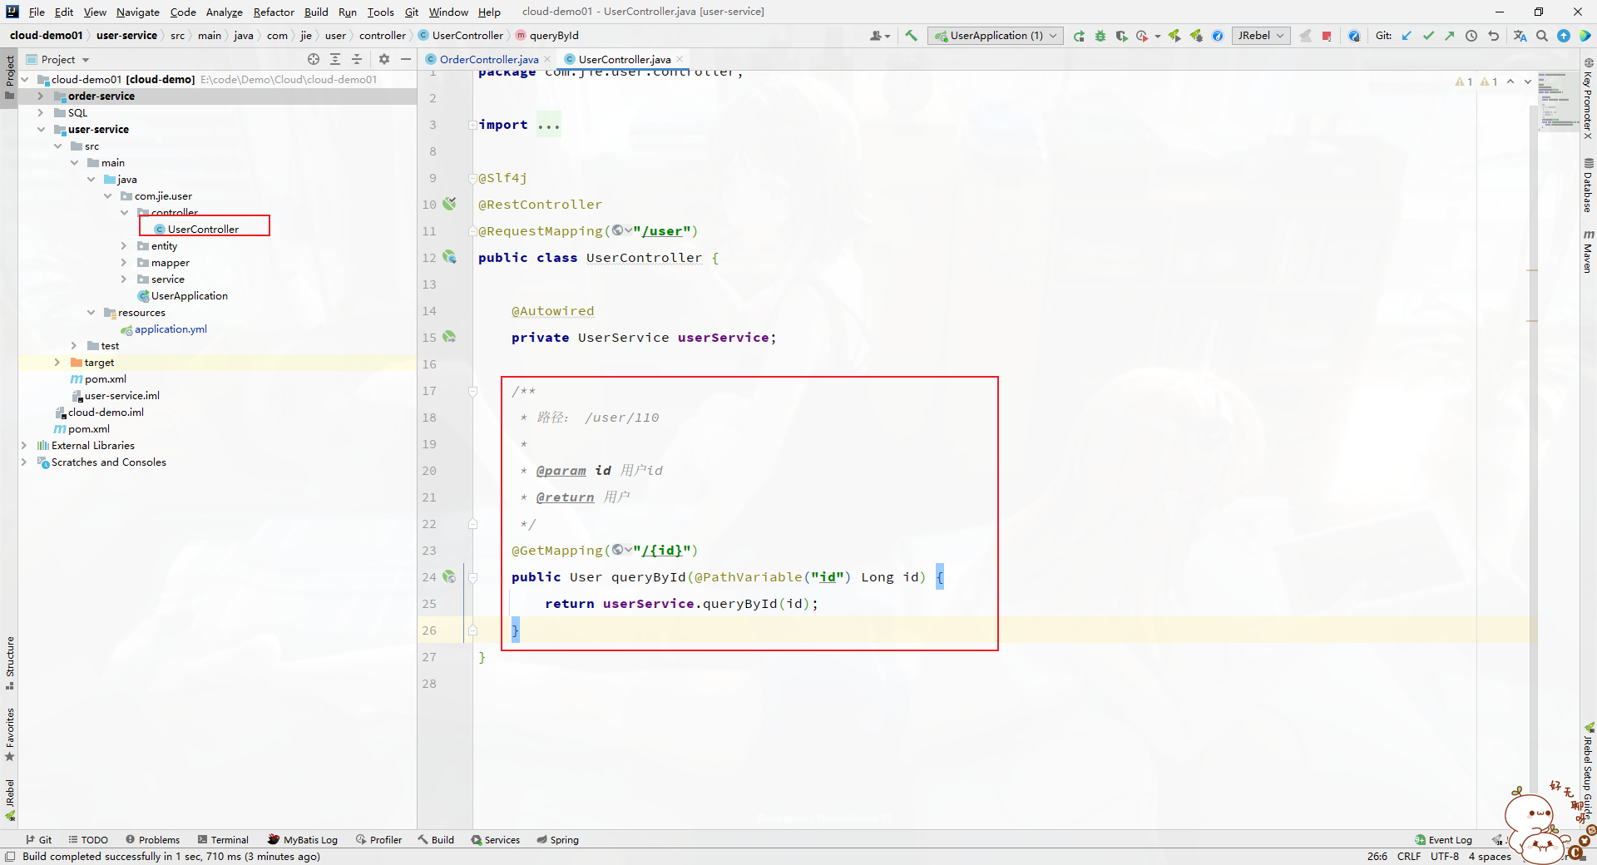
Task: Rerun UserApplication with the rerun icon
Action: [x=1079, y=36]
